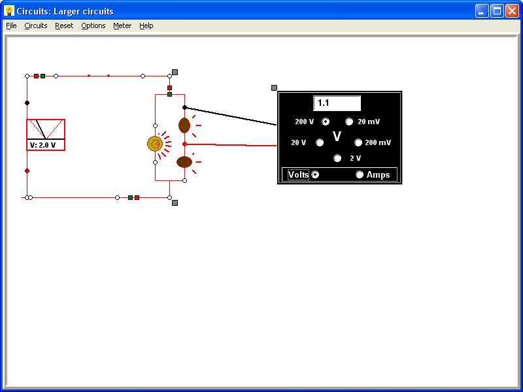Open the Circuits menu
Viewport: 523px width, 392px height.
click(x=36, y=25)
